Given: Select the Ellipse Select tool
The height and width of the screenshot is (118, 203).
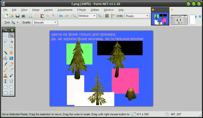Looking at the screenshot, I should pyautogui.click(x=6, y=47).
